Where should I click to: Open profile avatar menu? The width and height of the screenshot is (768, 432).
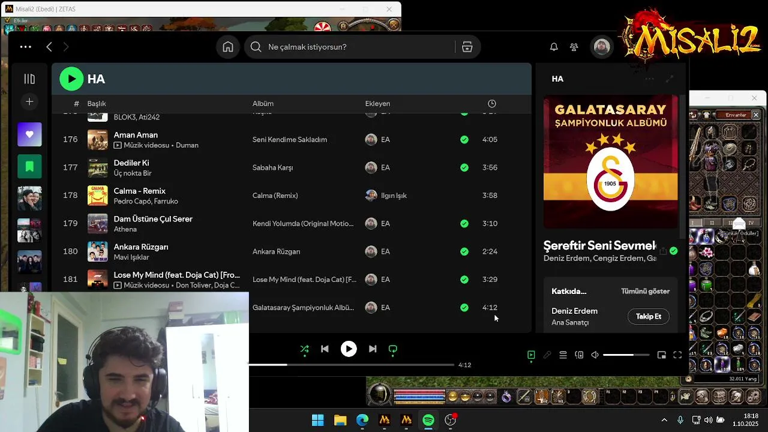tap(602, 47)
